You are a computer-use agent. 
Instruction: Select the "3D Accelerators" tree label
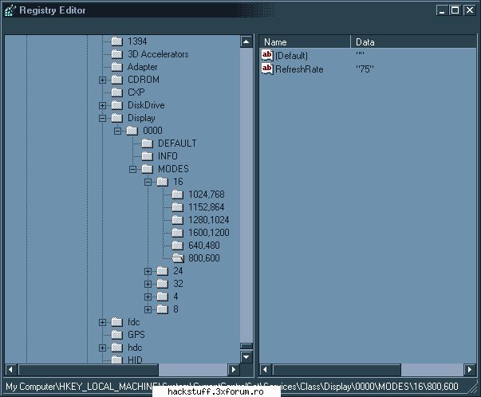158,54
